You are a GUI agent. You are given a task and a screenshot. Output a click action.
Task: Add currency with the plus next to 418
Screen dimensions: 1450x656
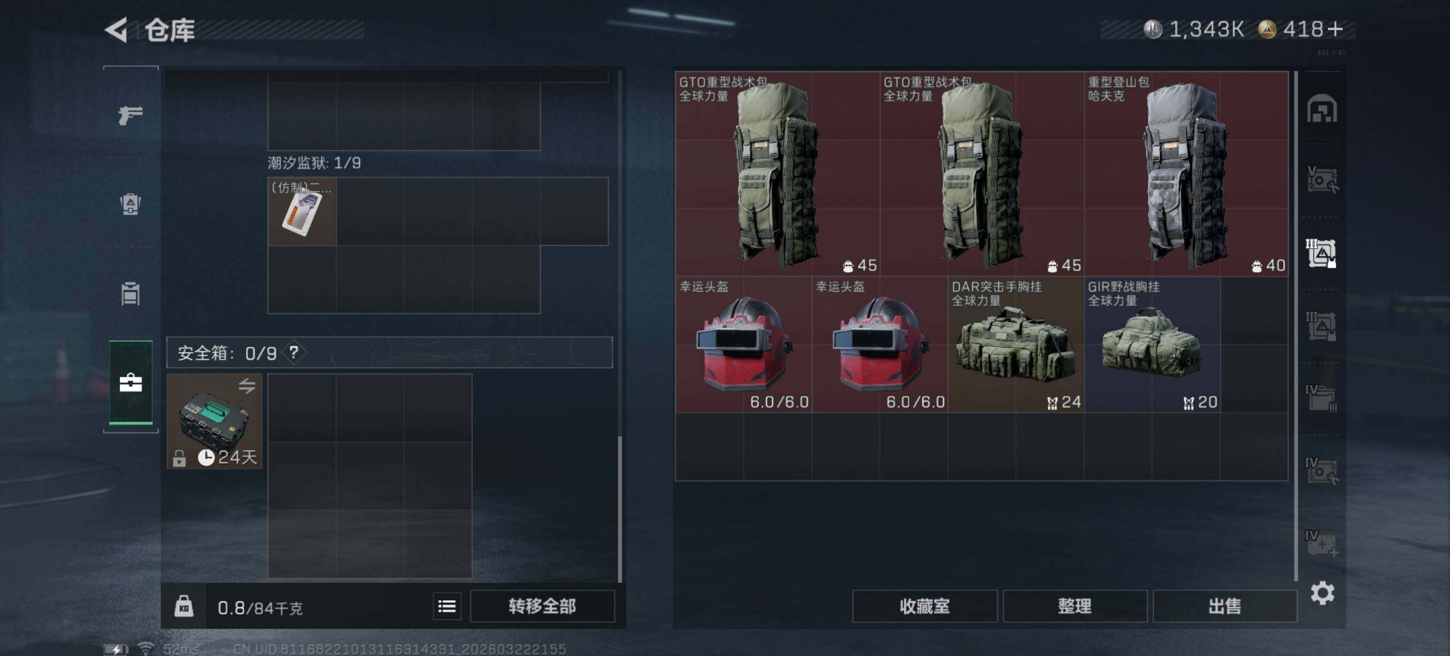tap(1335, 28)
